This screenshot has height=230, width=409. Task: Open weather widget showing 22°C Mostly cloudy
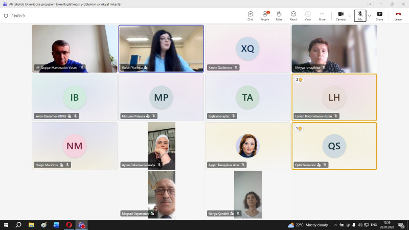(x=308, y=225)
